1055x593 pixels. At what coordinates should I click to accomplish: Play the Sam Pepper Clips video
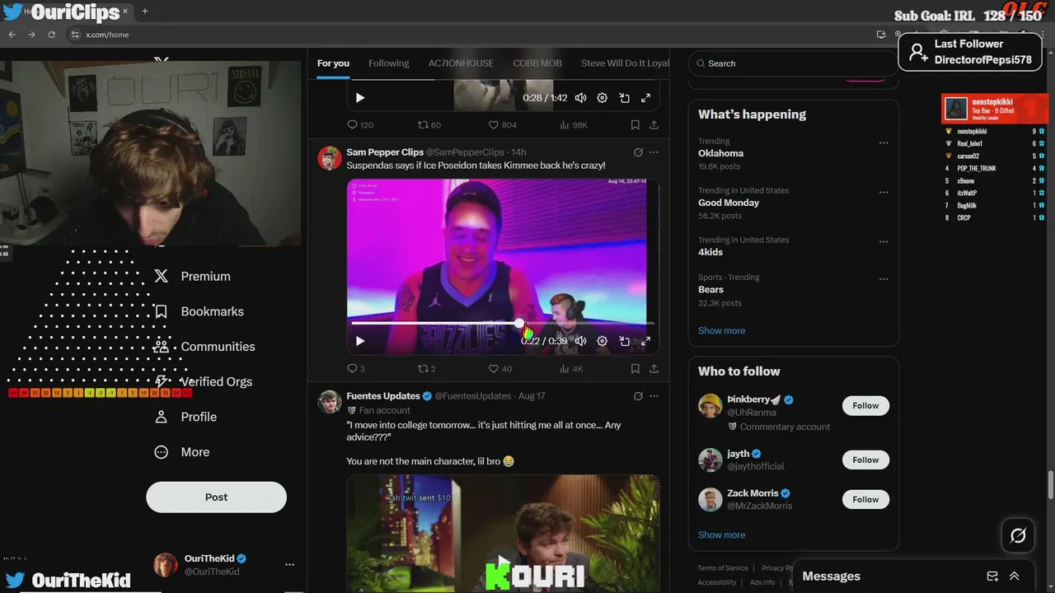pyautogui.click(x=360, y=341)
